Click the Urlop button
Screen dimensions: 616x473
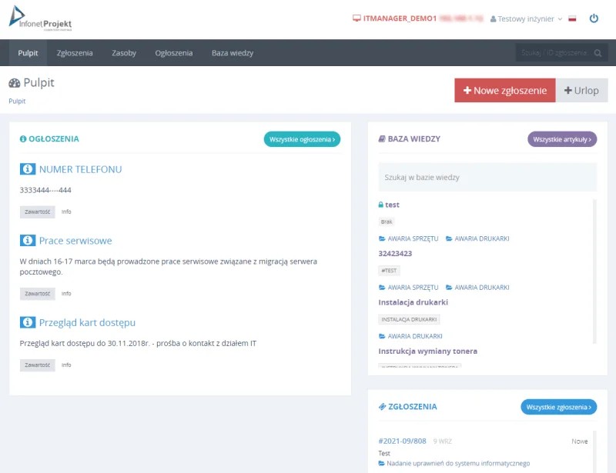click(581, 90)
